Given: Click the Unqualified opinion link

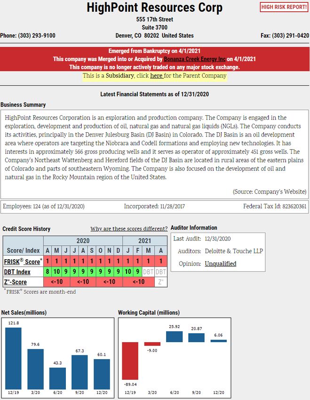Looking at the screenshot, I should (221, 264).
